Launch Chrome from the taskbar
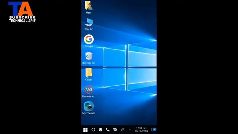Viewport: 238px width, 134px height. point(100,130)
